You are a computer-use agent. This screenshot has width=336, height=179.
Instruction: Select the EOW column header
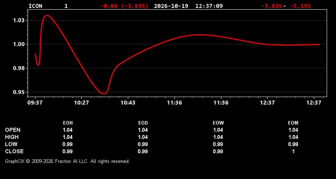click(x=218, y=123)
